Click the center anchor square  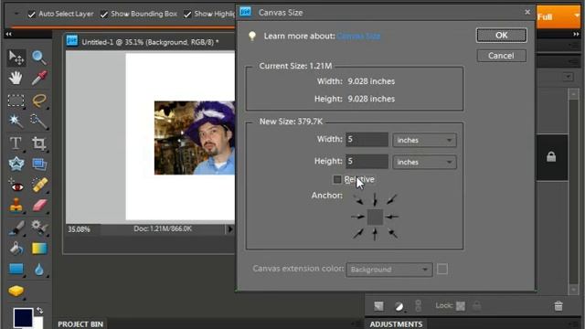pyautogui.click(x=375, y=217)
